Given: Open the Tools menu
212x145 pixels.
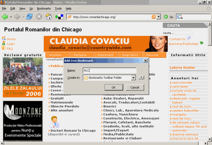Looking at the screenshot, I should pyautogui.click(x=58, y=8).
